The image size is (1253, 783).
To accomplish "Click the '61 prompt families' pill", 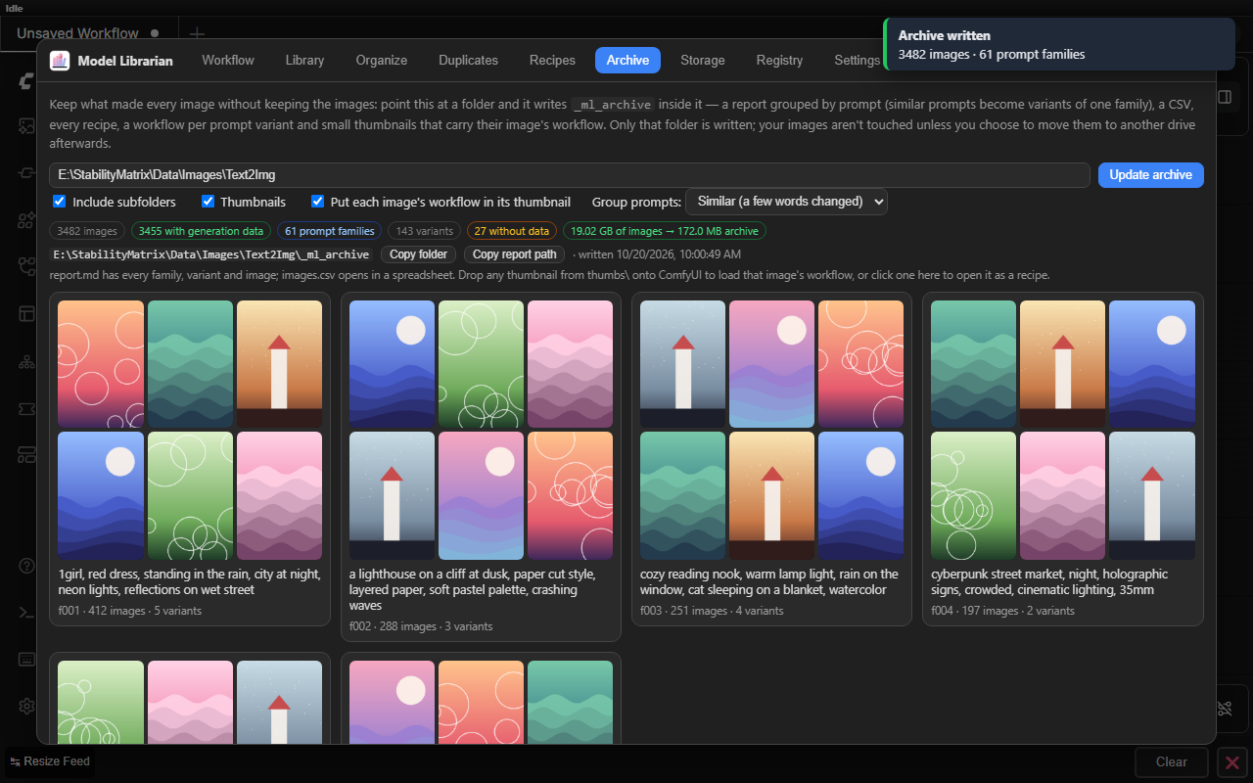I will click(330, 231).
